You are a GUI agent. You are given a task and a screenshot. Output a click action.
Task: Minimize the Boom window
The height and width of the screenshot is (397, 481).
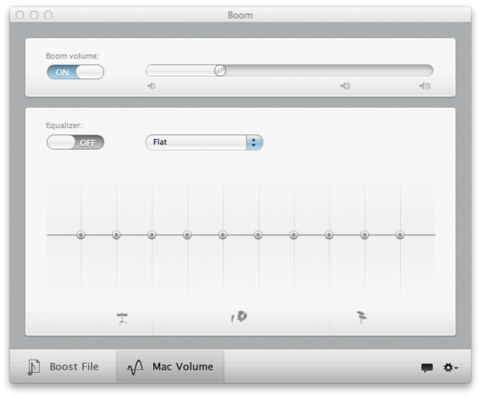pos(34,15)
